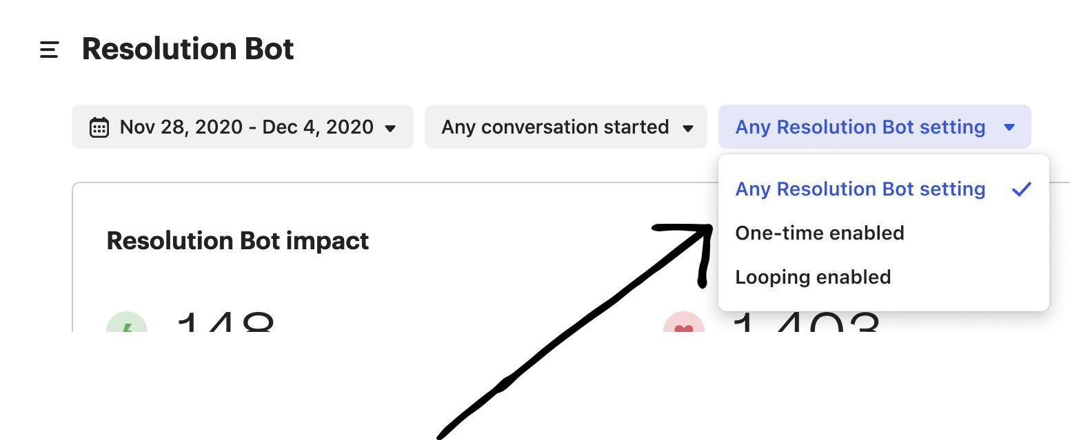Choose 'One-time enabled' from the dropdown list
The image size is (1070, 440).
(x=820, y=233)
